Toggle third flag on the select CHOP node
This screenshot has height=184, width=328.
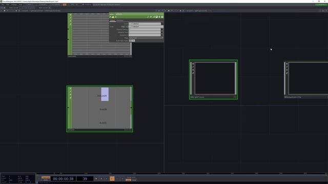(x=71, y=21)
